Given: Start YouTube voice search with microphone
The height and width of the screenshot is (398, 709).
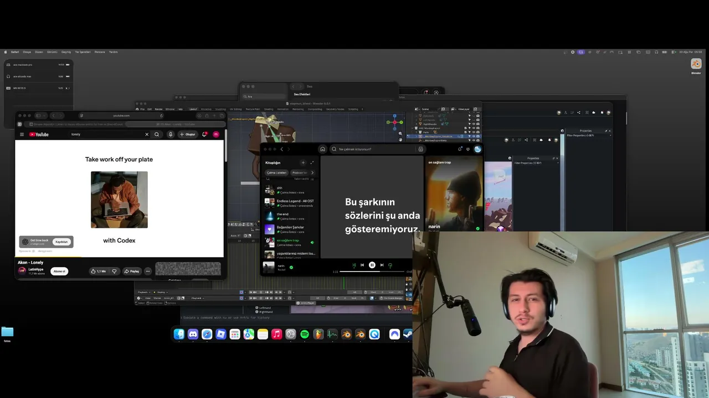Looking at the screenshot, I should click(171, 134).
